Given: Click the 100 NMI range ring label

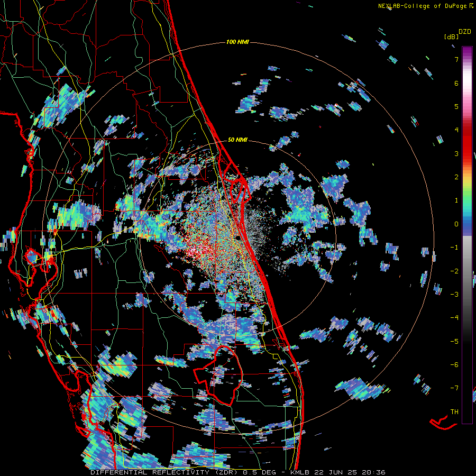Looking at the screenshot, I should (237, 42).
